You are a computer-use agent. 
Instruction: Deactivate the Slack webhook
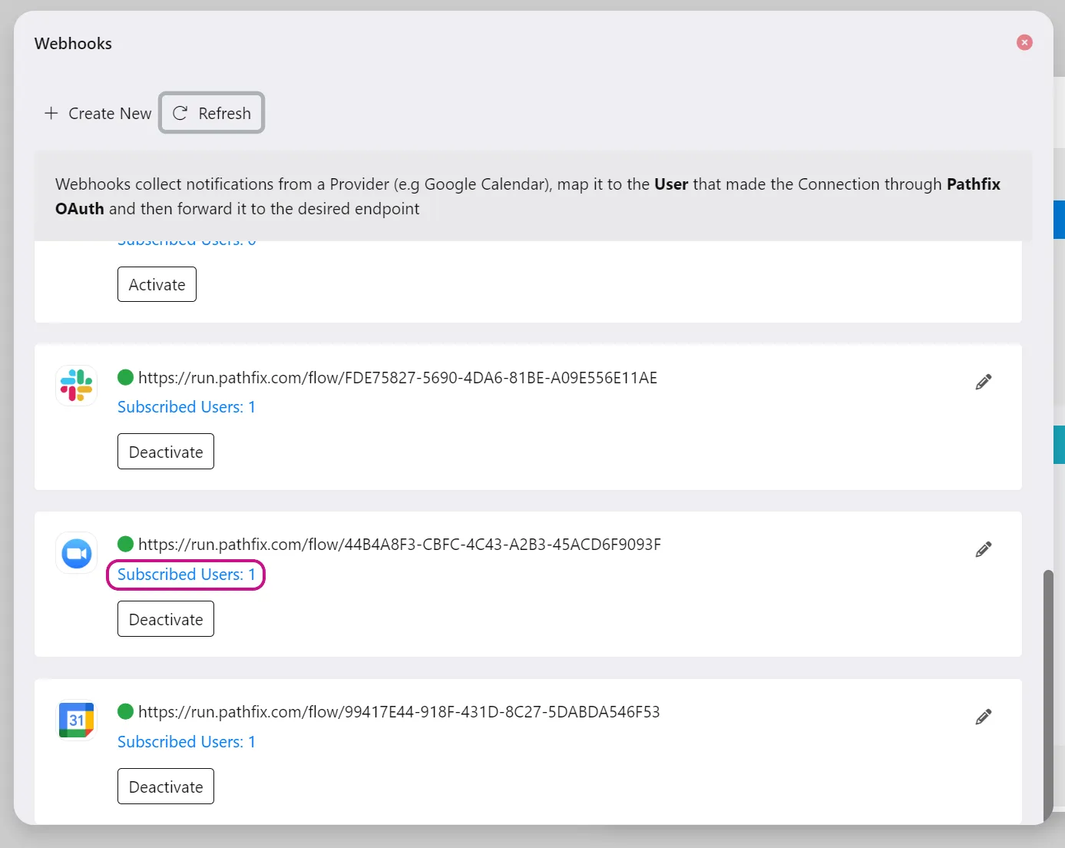166,452
